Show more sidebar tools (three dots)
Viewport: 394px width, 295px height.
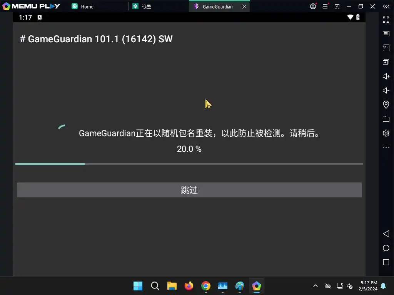[386, 147]
